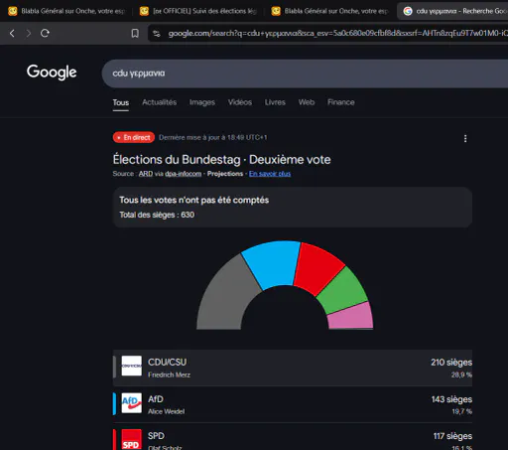Click the blue AfD chart segment

coord(274,264)
